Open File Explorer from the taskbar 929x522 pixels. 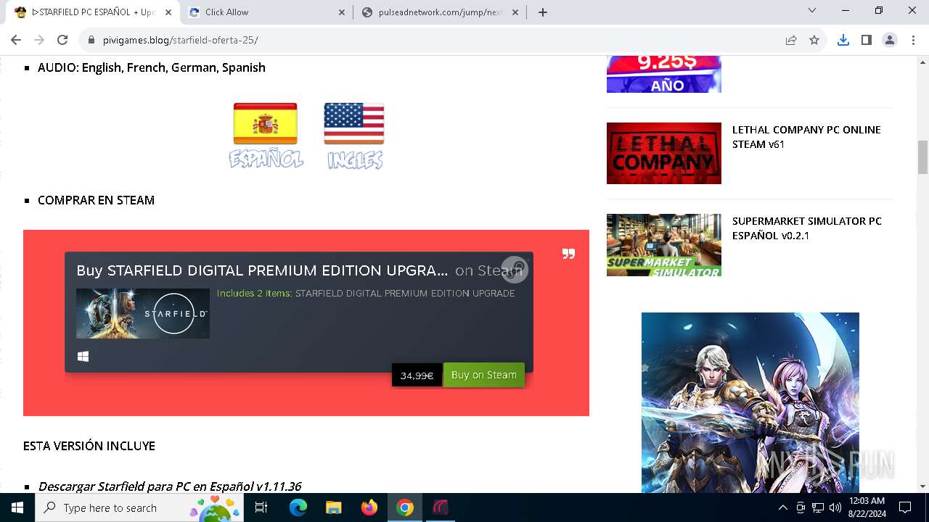(x=333, y=507)
